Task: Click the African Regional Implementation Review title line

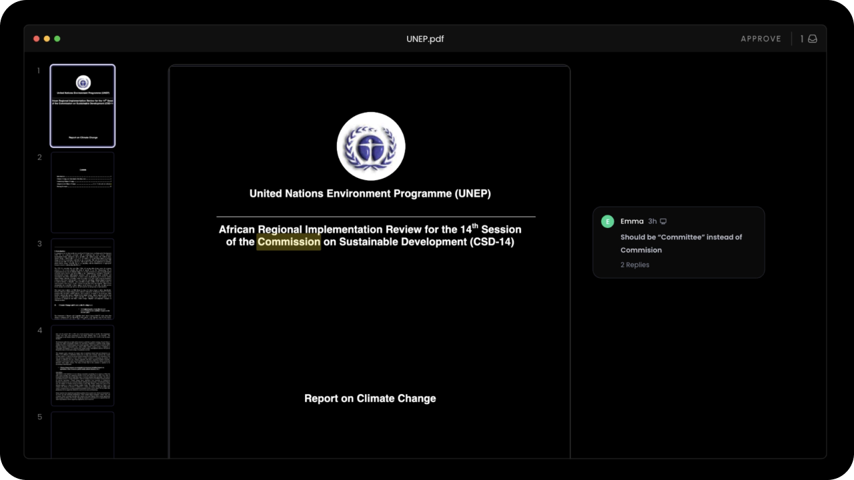Action: [x=370, y=229]
